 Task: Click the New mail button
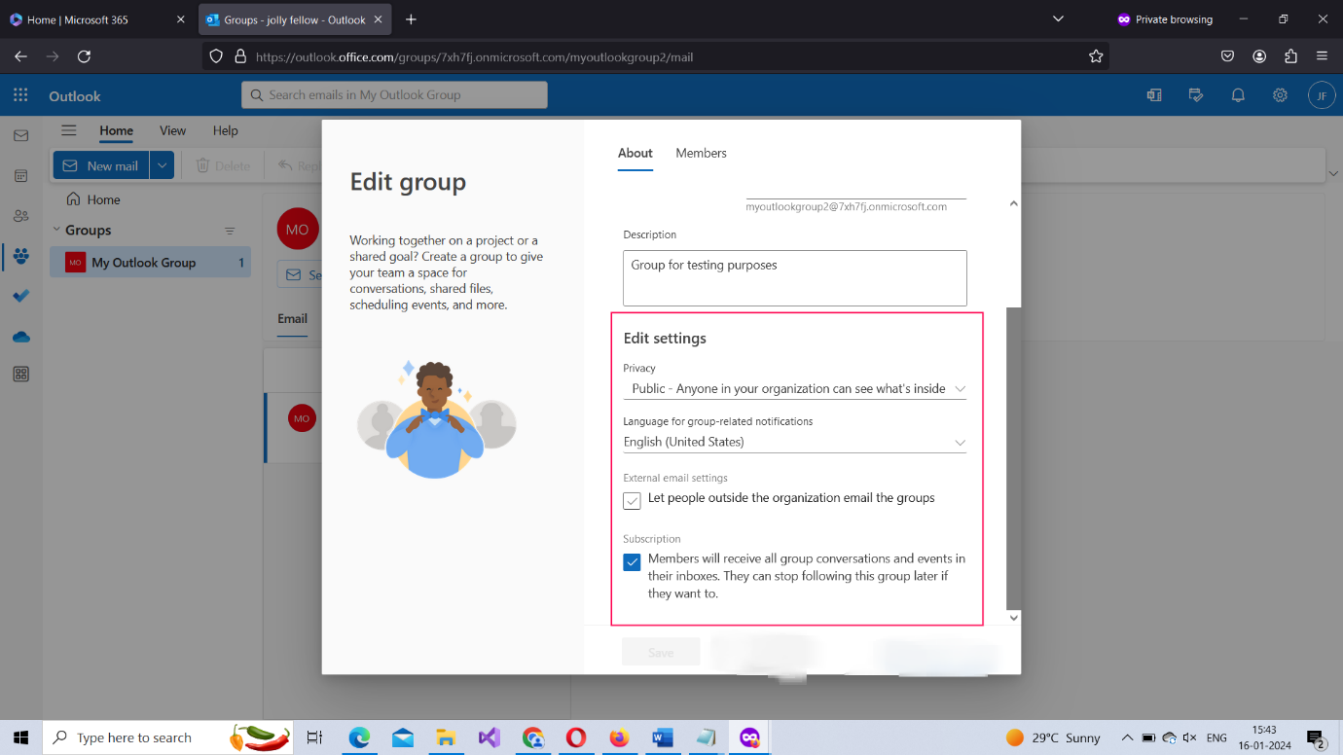pos(101,166)
